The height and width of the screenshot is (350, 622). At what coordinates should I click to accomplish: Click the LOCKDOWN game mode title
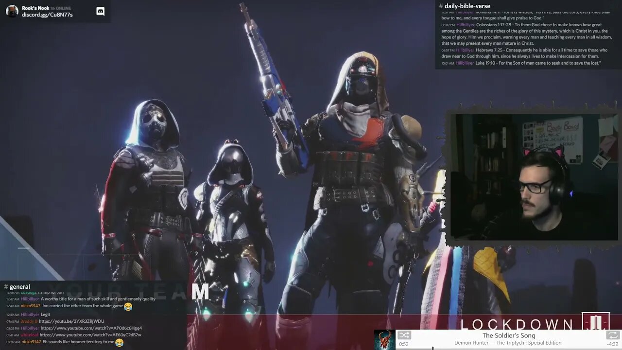click(517, 324)
